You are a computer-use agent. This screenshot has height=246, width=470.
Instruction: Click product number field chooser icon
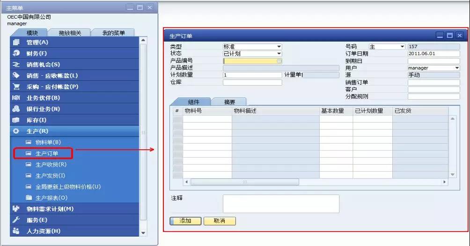click(x=279, y=61)
